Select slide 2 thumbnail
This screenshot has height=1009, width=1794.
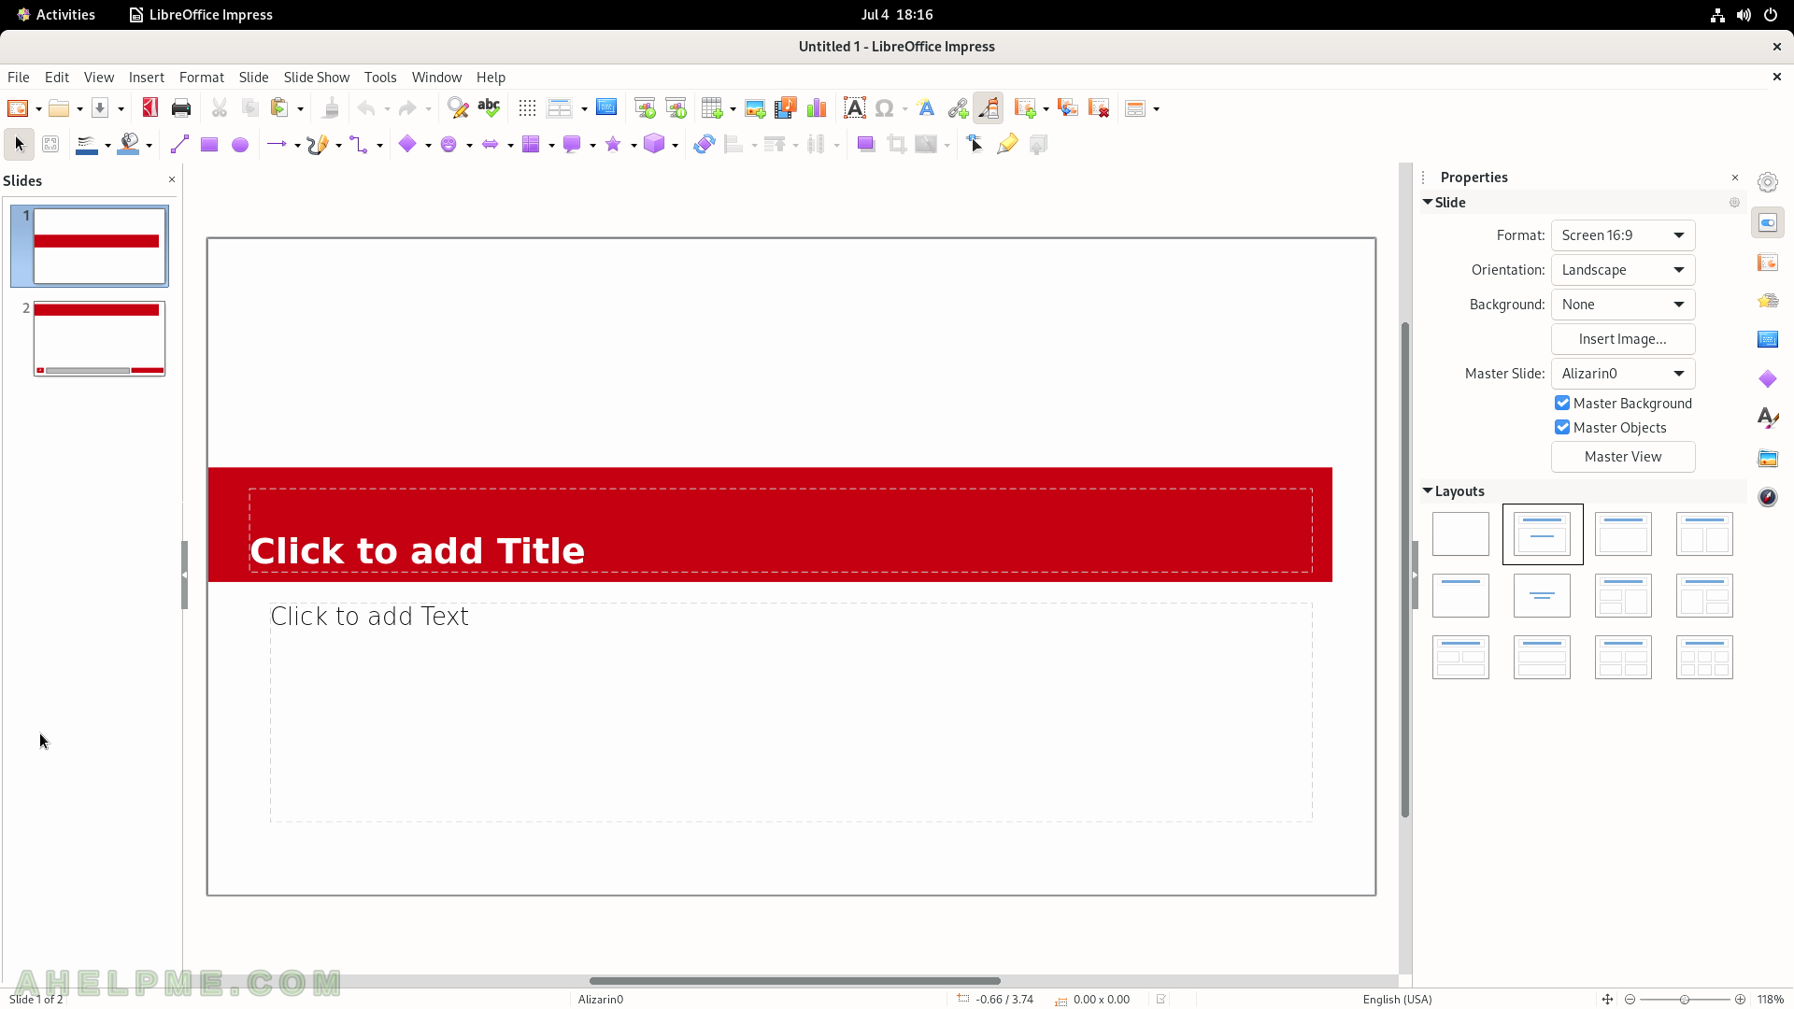pyautogui.click(x=99, y=338)
